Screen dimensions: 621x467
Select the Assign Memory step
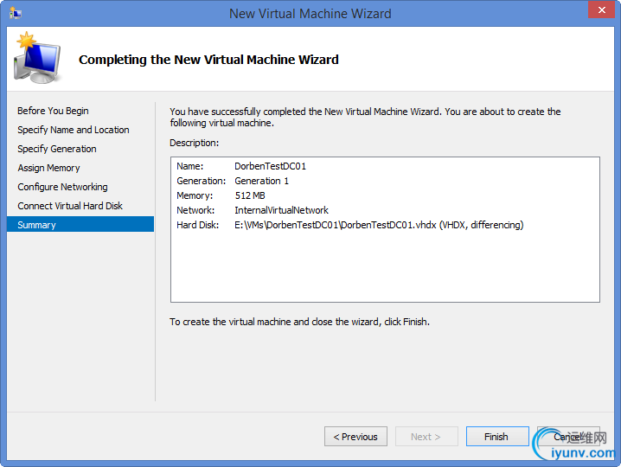[48, 168]
